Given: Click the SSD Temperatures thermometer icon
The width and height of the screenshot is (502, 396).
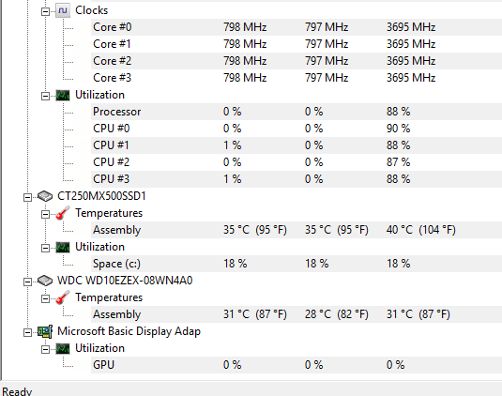Looking at the screenshot, I should coord(63,213).
